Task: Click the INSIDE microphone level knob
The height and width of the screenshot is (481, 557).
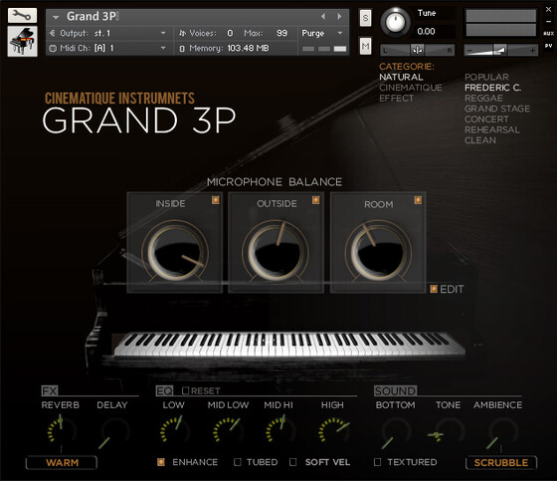Action: point(175,252)
